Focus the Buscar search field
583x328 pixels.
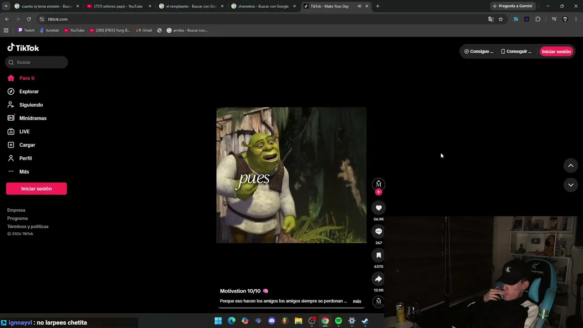36,62
